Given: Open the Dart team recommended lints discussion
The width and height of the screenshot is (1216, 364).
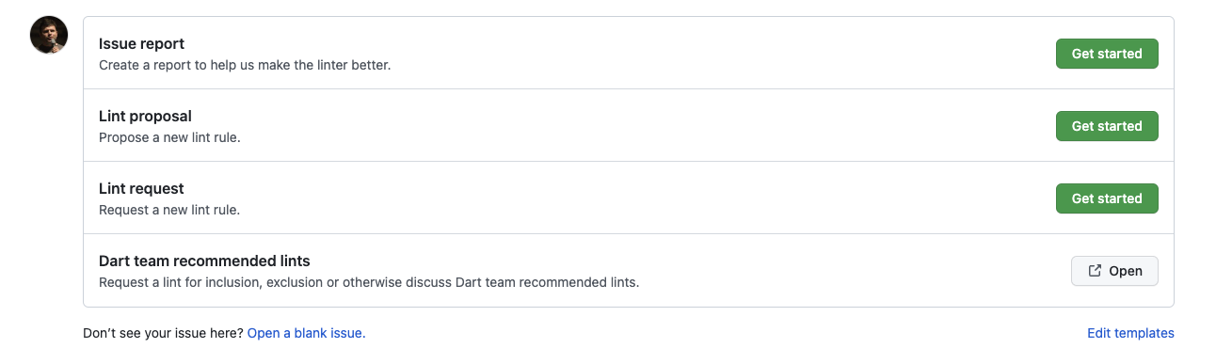Looking at the screenshot, I should click(1114, 271).
